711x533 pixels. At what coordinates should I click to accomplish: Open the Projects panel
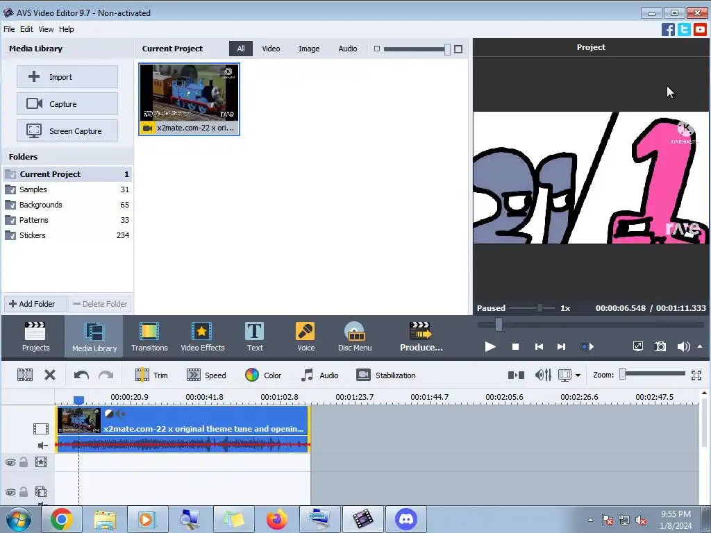click(35, 337)
